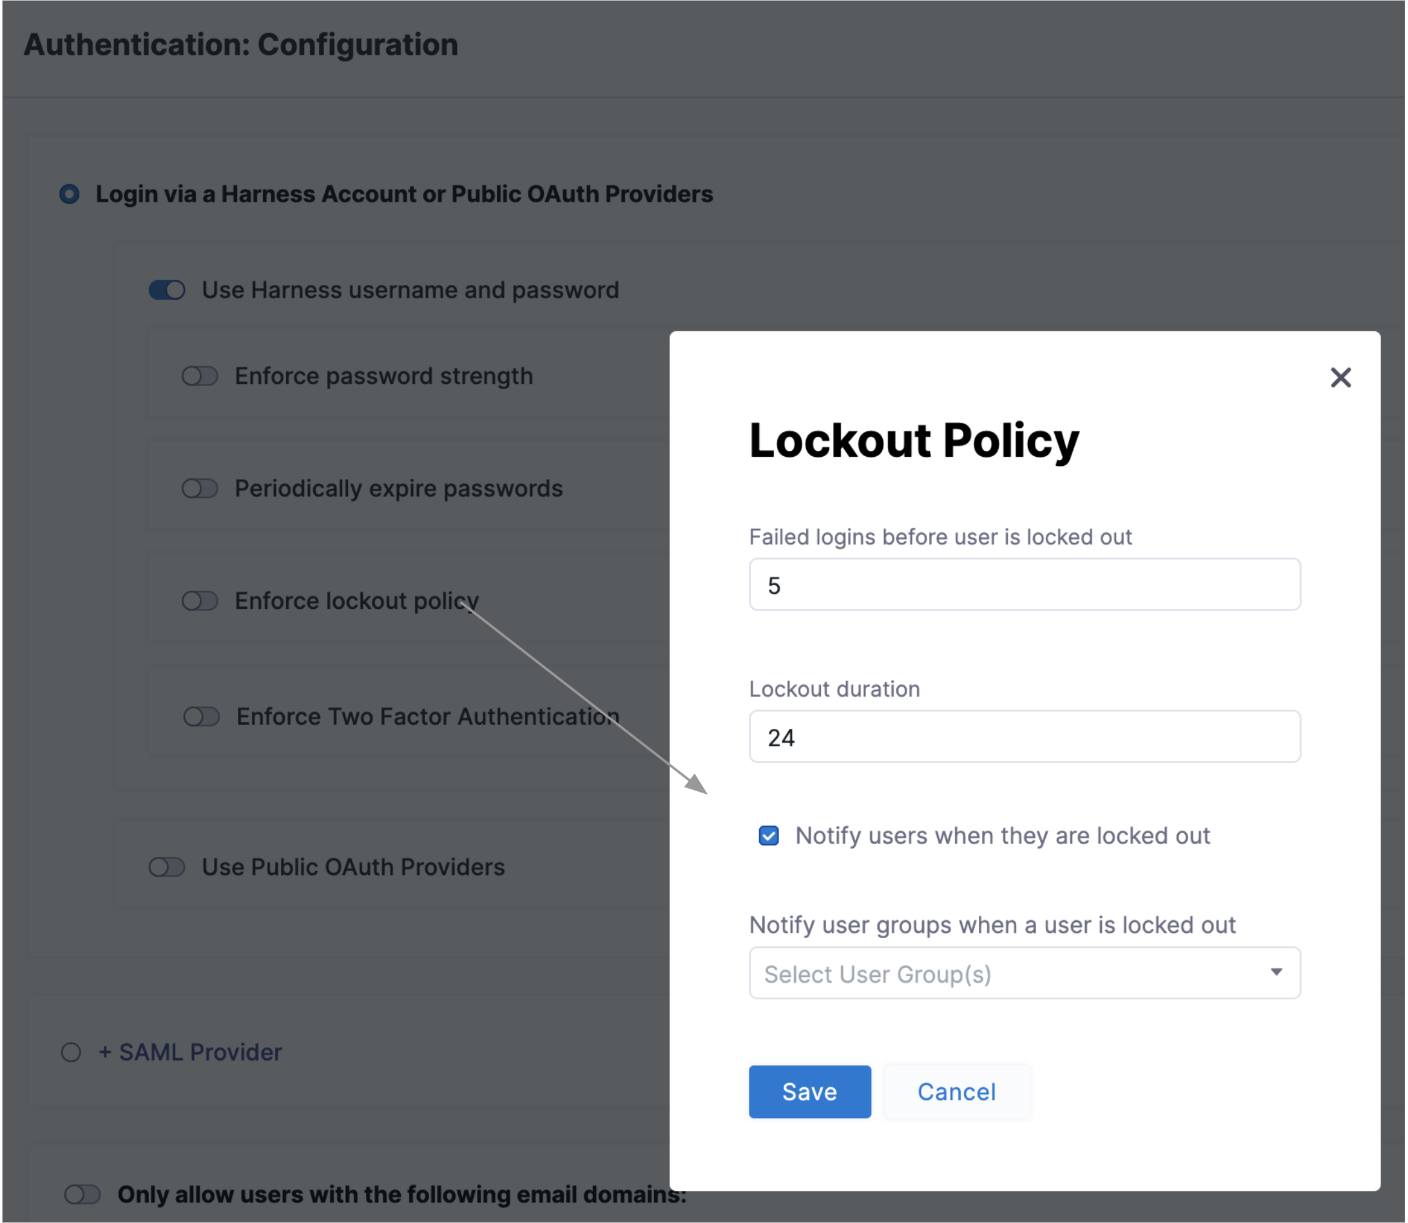Image resolution: width=1408 pixels, height=1223 pixels.
Task: Click the Periodically expire passwords label
Action: pos(399,488)
